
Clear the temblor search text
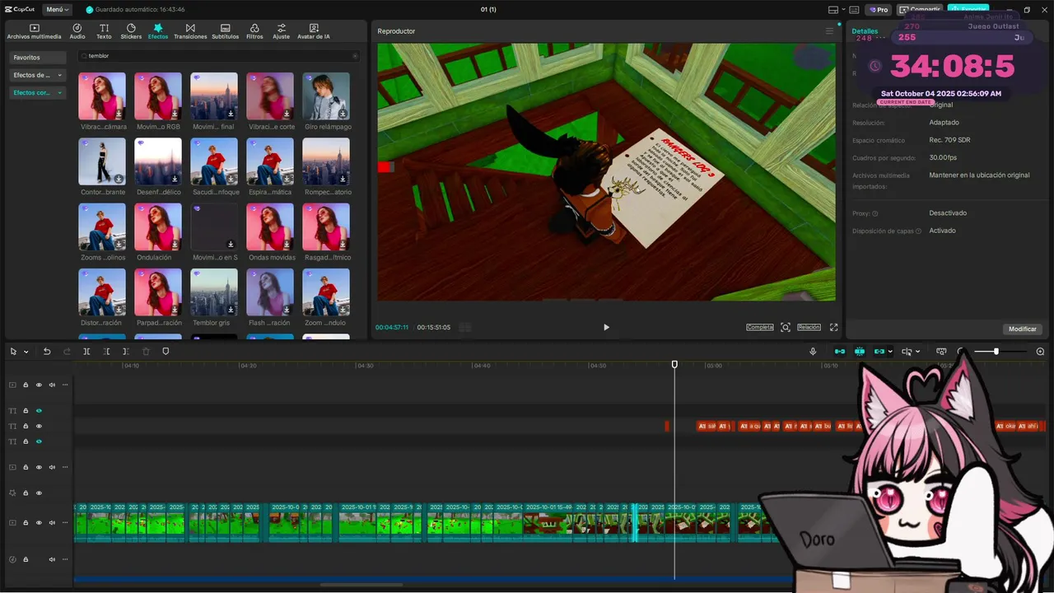pyautogui.click(x=355, y=56)
